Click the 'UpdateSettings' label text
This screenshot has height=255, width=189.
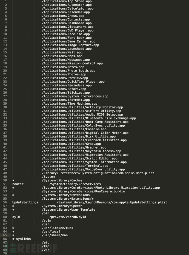click(25, 202)
